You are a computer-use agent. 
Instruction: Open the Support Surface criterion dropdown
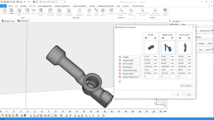pos(131,60)
